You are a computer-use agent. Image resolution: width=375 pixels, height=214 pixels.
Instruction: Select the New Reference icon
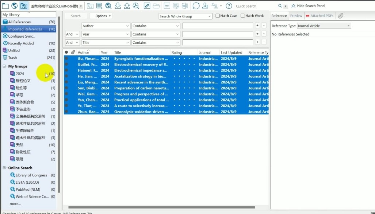(x=99, y=5)
